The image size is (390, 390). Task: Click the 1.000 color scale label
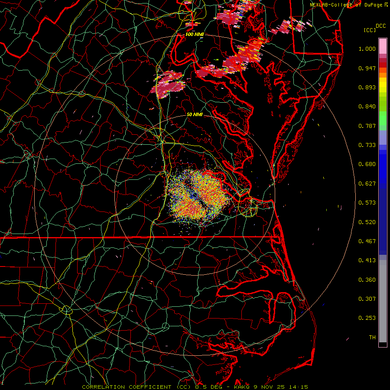point(367,49)
